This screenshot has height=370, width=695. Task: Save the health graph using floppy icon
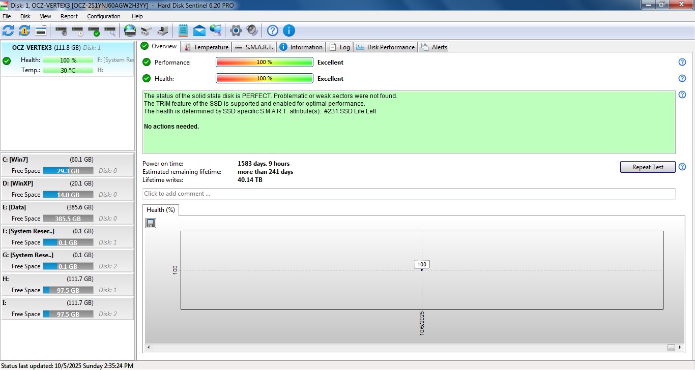[151, 223]
